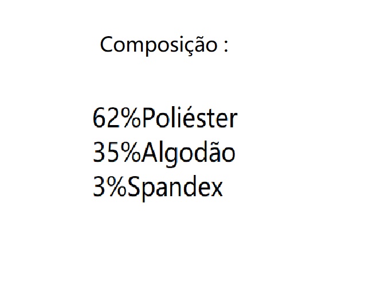Image resolution: width=368 pixels, height=288 pixels.
Task: Click the capital "C" in Composição
Action: (x=107, y=45)
